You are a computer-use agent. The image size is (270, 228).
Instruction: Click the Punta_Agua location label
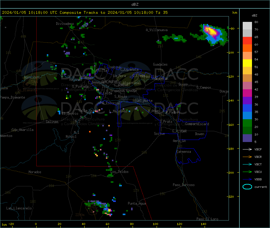[137, 203]
